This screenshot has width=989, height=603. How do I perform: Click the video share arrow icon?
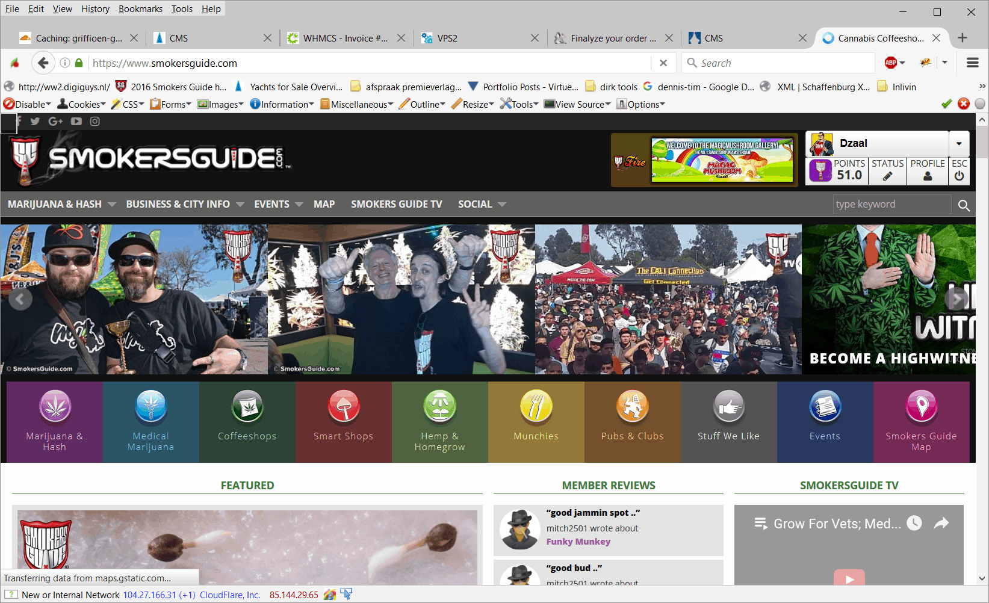point(941,524)
